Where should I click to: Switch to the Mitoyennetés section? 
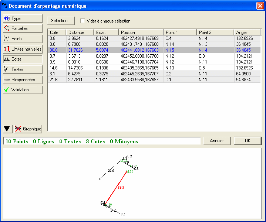click(23, 79)
